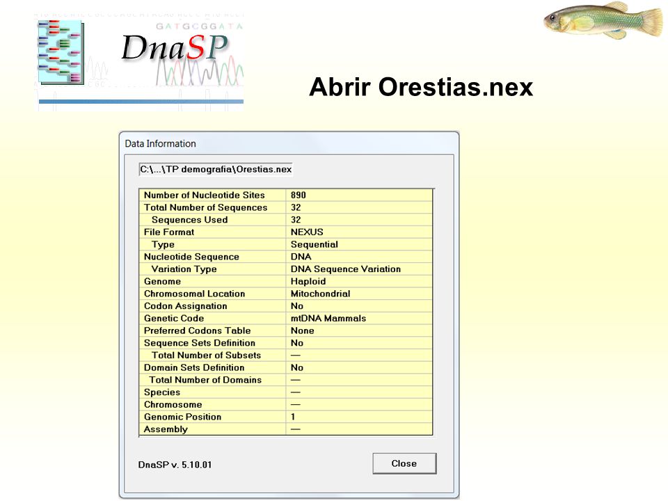Select the 'Total Number of Subsets' row label
The height and width of the screenshot is (501, 668).
click(x=206, y=356)
